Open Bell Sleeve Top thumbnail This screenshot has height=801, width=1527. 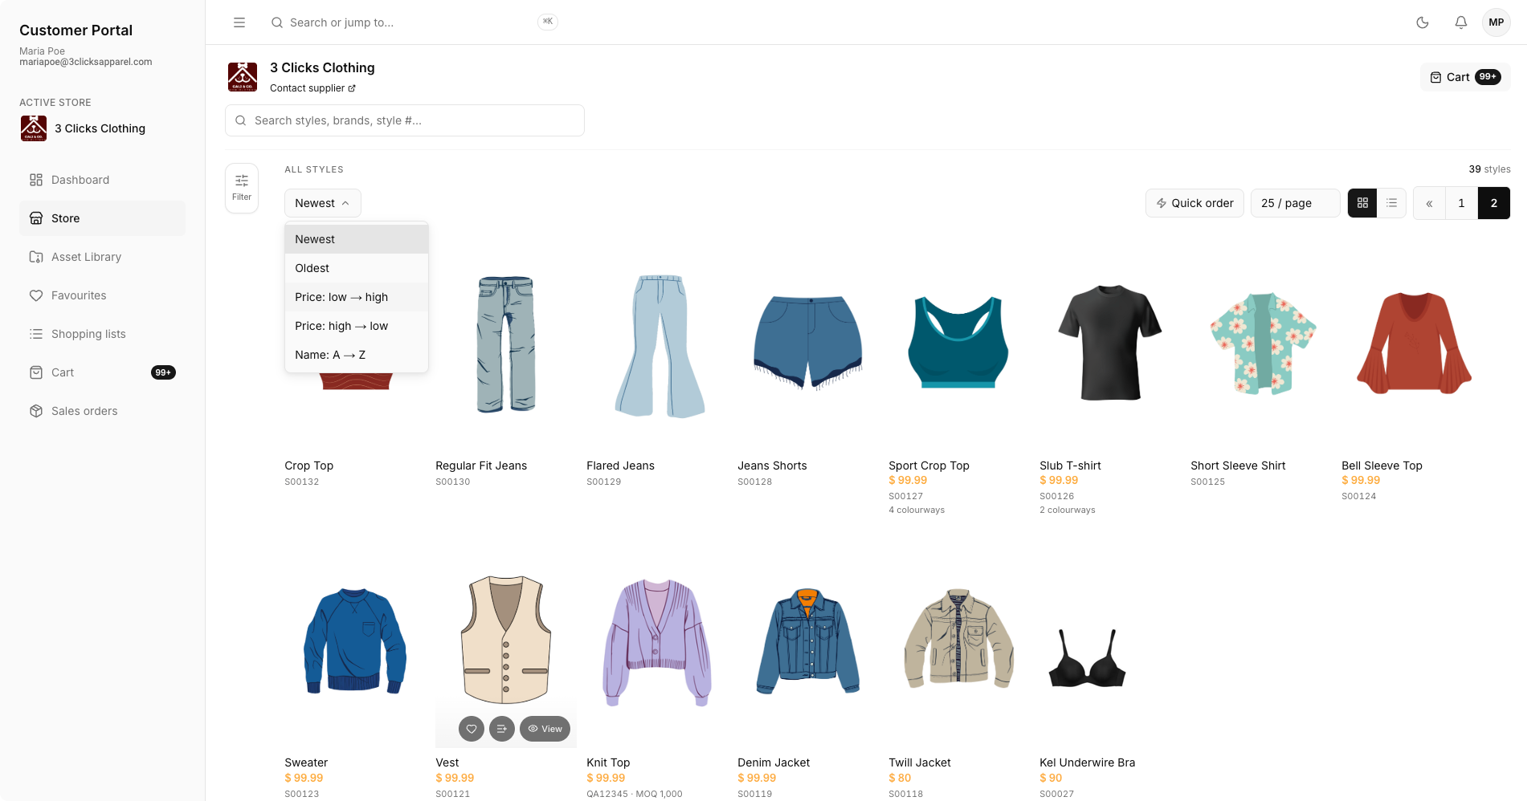pos(1414,343)
